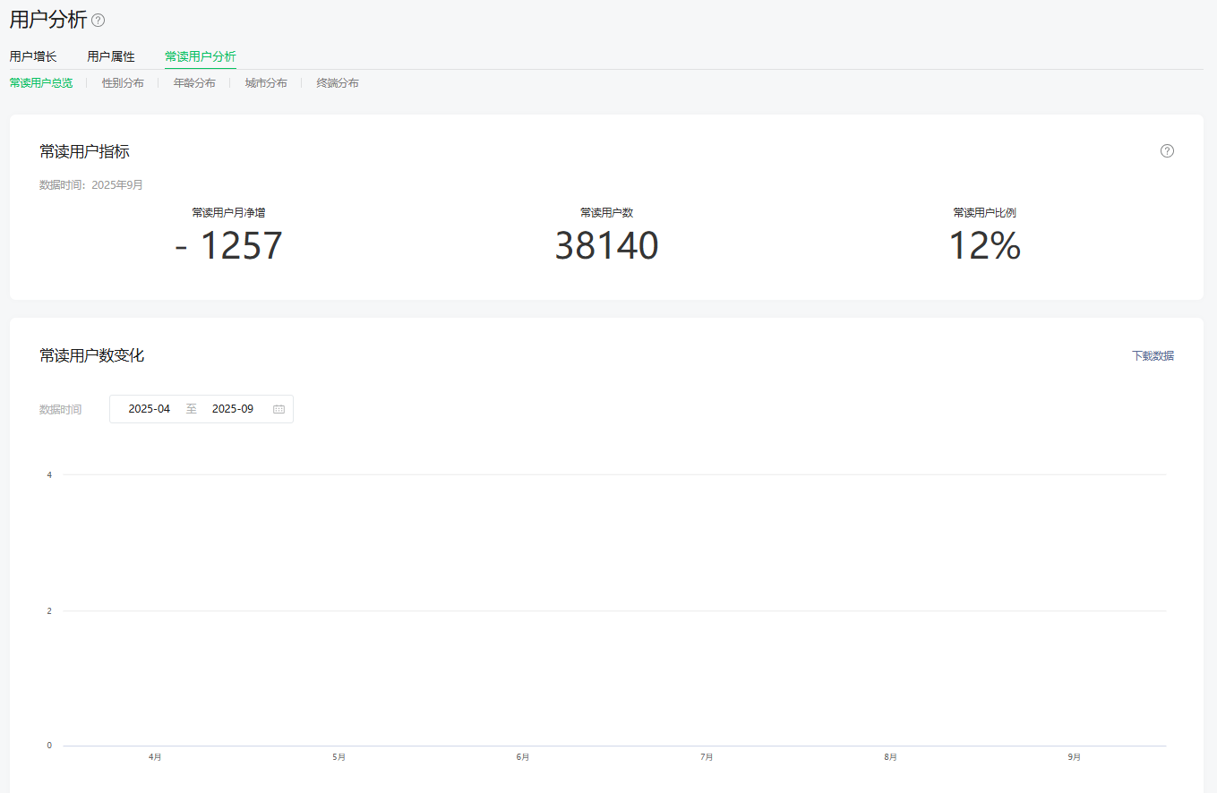This screenshot has height=793, width=1217.
Task: Click the 常读用户比例 value 12%
Action: point(984,246)
